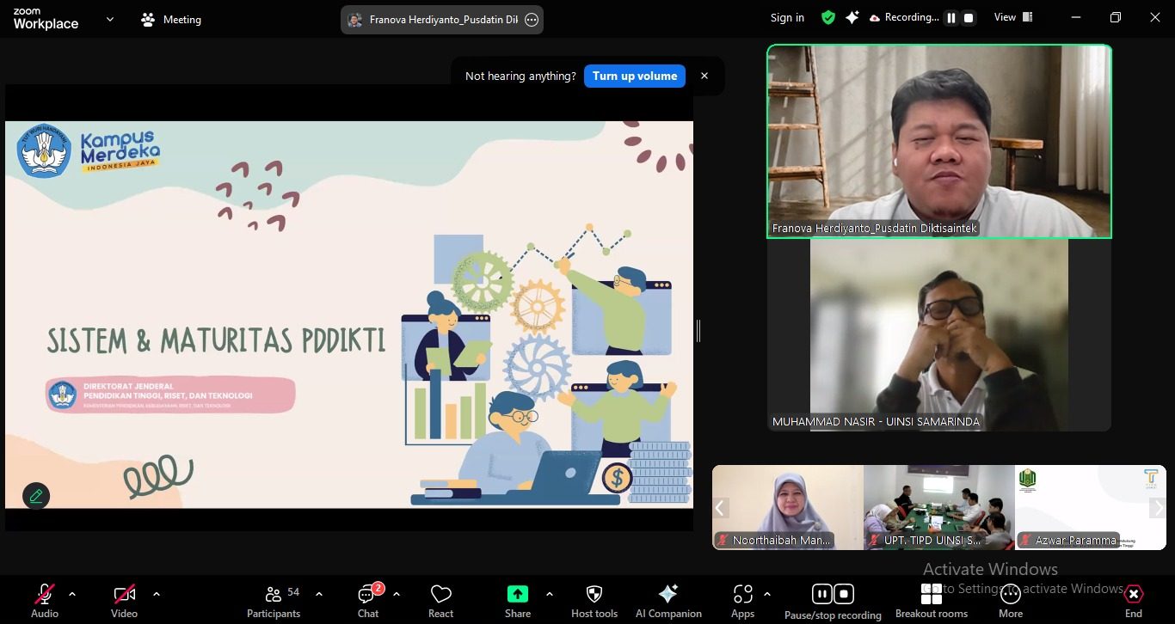
Task: Launch the AI Companion
Action: point(668,601)
